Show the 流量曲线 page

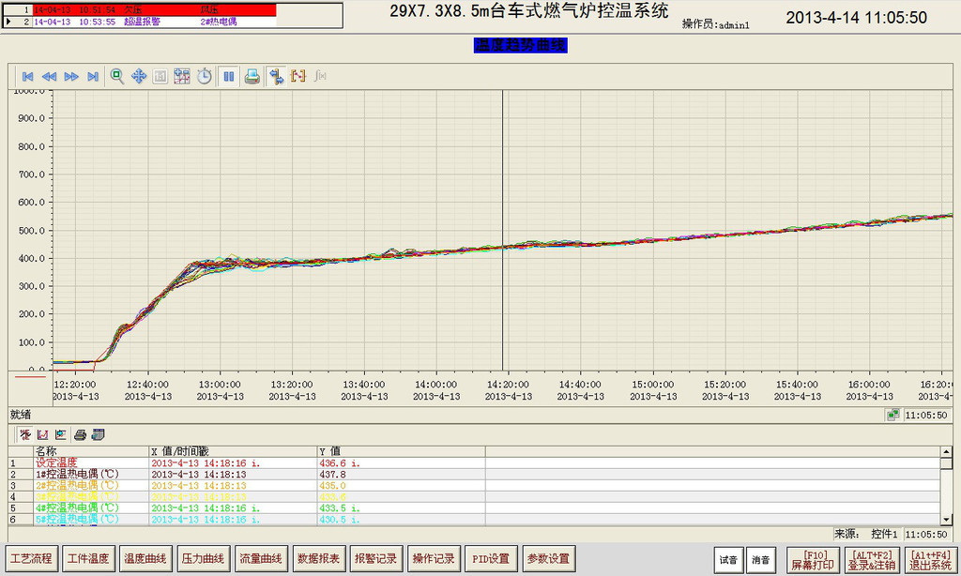point(261,559)
